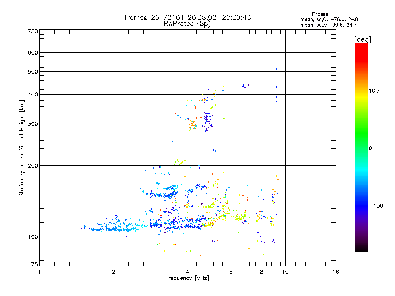Click the x-axis label '6'
The height and width of the screenshot is (296, 395).
click(x=231, y=272)
